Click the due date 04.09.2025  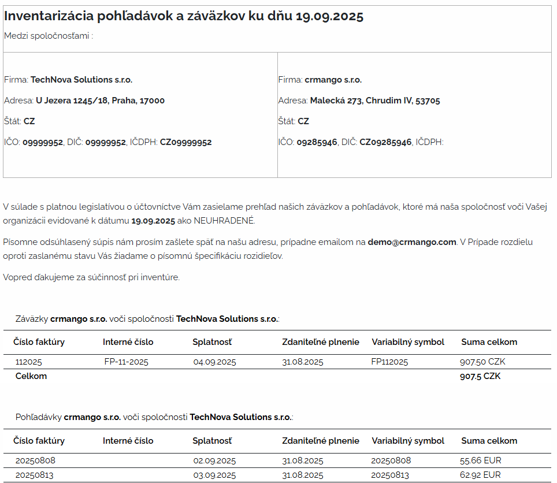coord(214,362)
